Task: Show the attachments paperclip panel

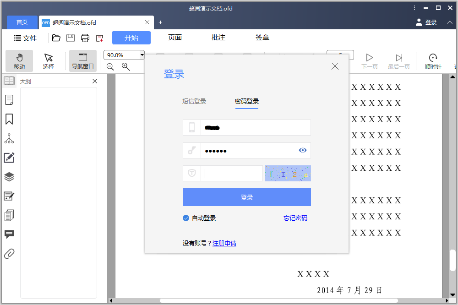Action: click(x=9, y=254)
